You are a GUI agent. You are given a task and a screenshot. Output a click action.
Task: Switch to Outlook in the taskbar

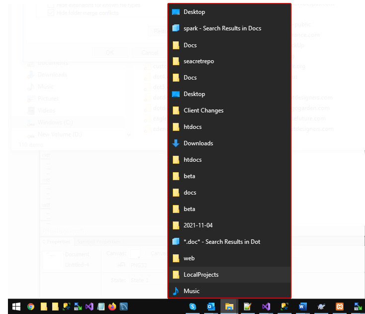[211, 307]
